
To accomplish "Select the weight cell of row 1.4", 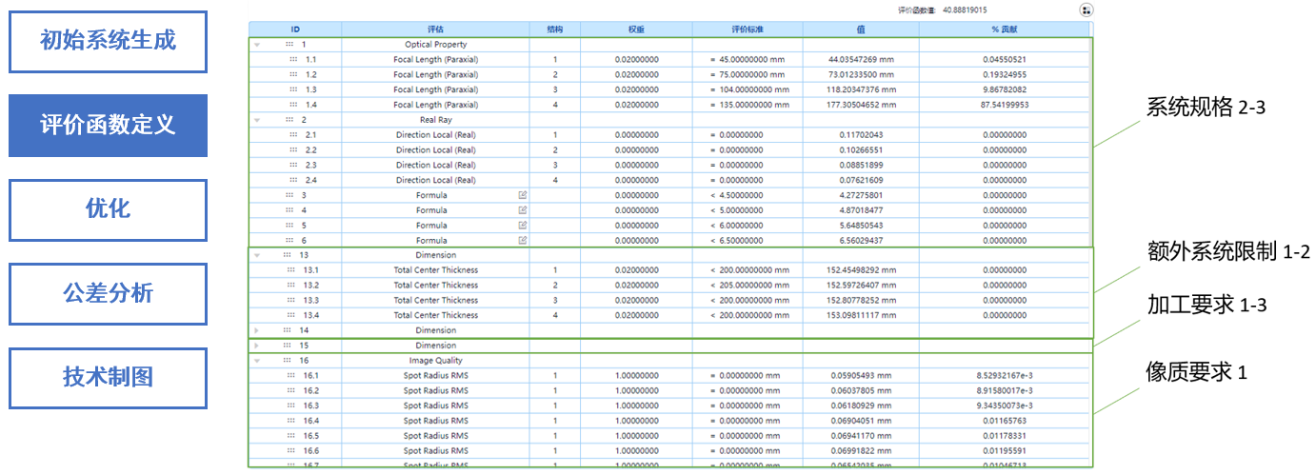I will pos(636,105).
